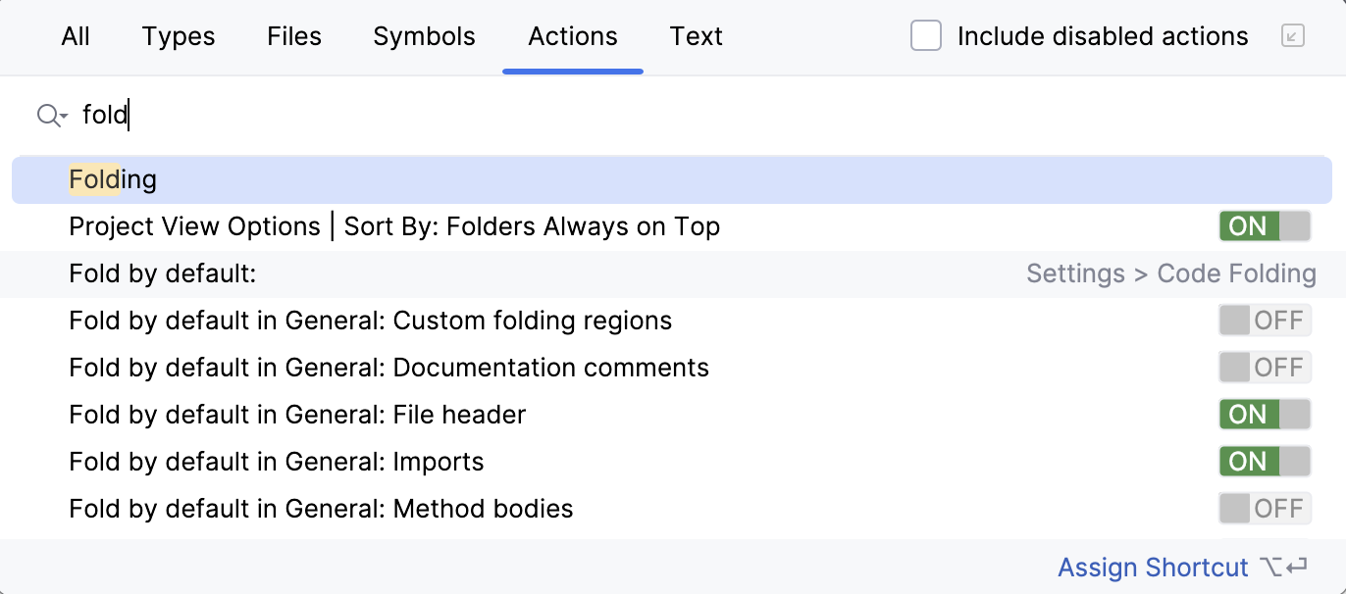Screen dimensions: 1346x594
Task: Switch to the All tab
Action: (x=76, y=35)
